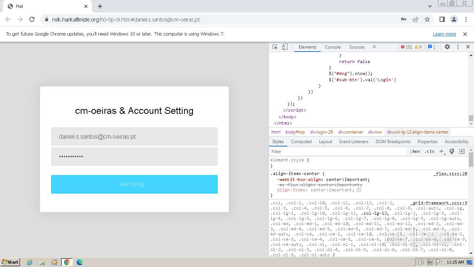Click the masked password field
Viewport: 474px width, 267px height.
click(134, 156)
